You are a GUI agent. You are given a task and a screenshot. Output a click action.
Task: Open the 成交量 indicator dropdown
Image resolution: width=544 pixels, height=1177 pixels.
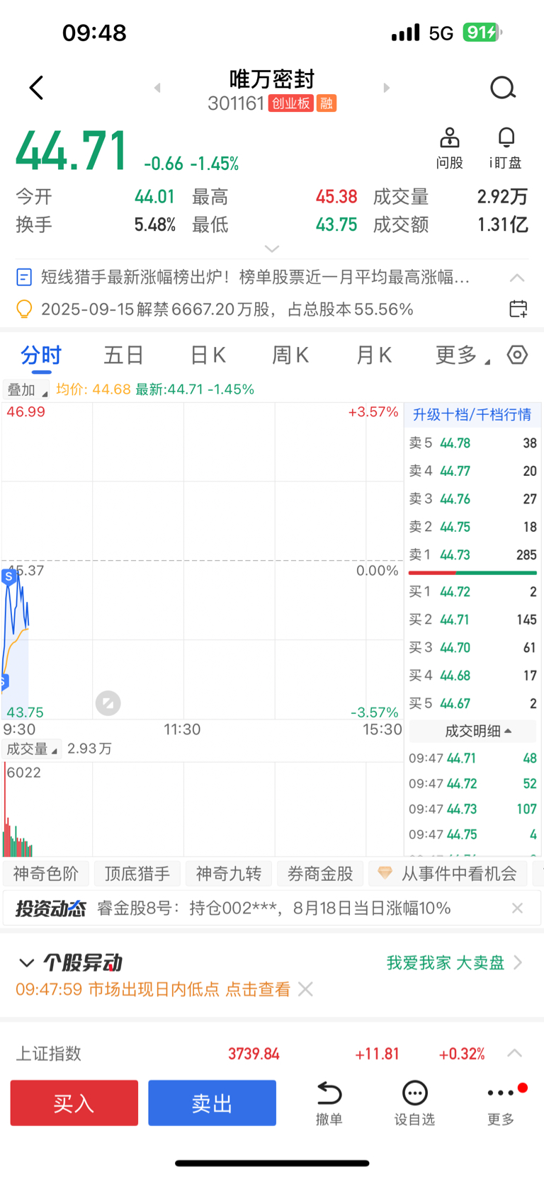click(32, 749)
